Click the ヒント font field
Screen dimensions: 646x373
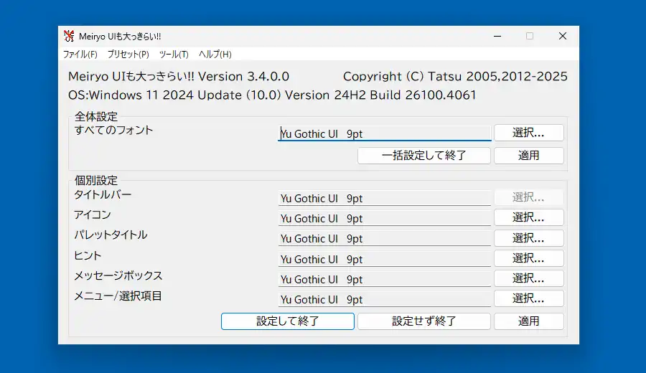tap(385, 259)
